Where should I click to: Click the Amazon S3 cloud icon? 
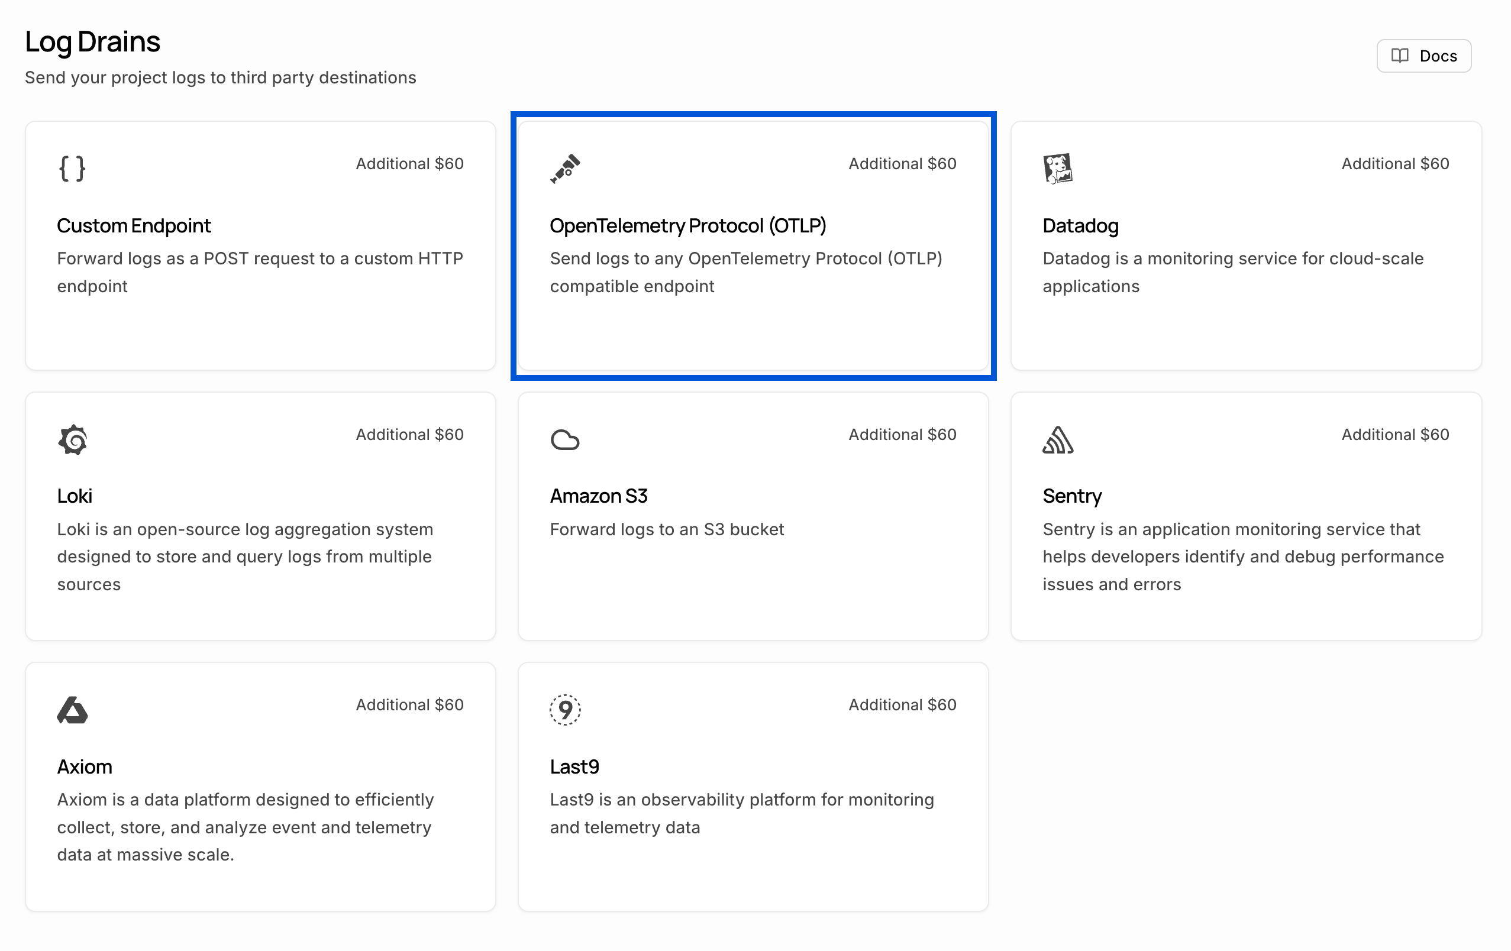click(565, 440)
